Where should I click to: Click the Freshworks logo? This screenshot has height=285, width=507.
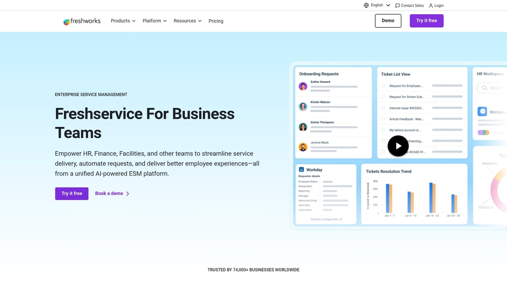[82, 21]
